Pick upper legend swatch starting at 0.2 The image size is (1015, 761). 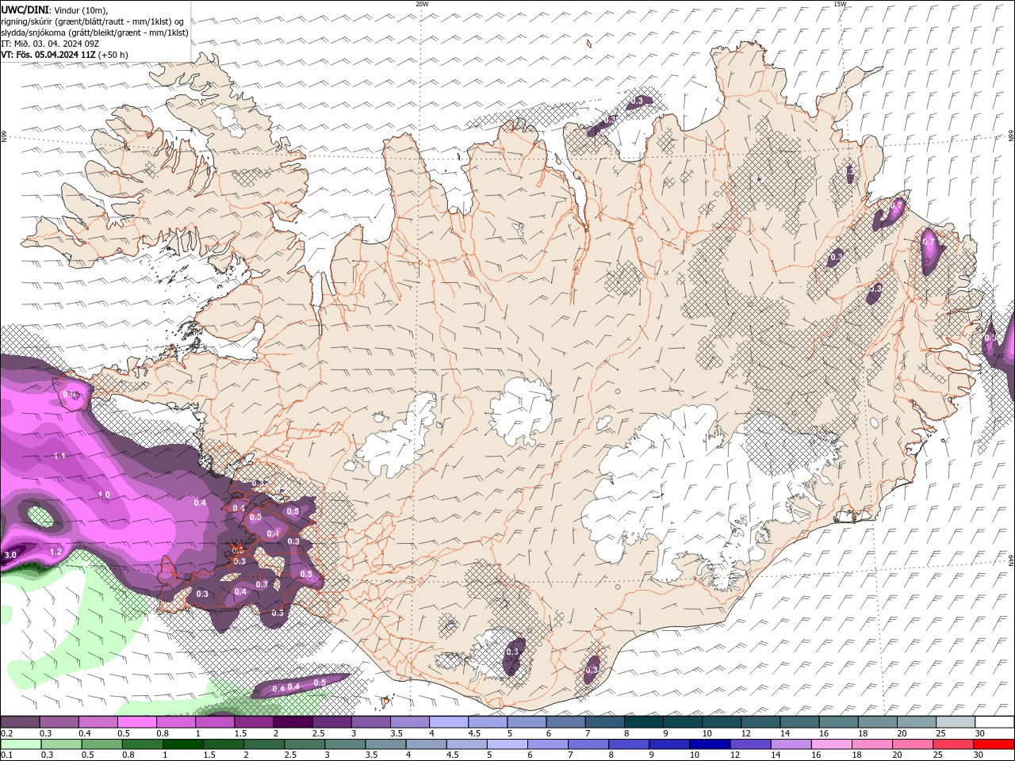(x=20, y=722)
